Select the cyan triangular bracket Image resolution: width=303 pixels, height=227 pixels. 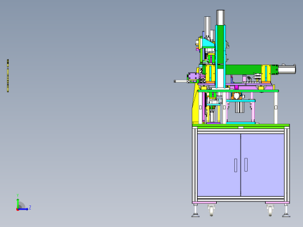pyautogui.click(x=208, y=43)
